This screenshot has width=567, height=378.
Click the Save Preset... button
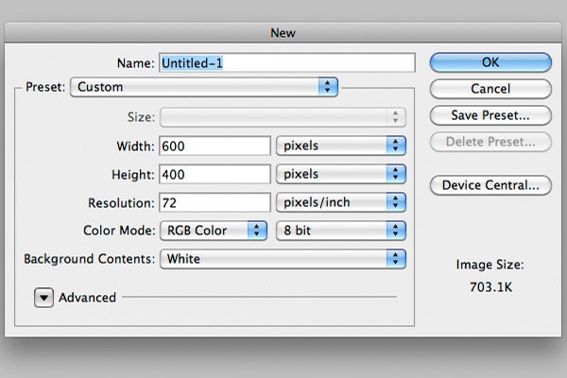(490, 115)
